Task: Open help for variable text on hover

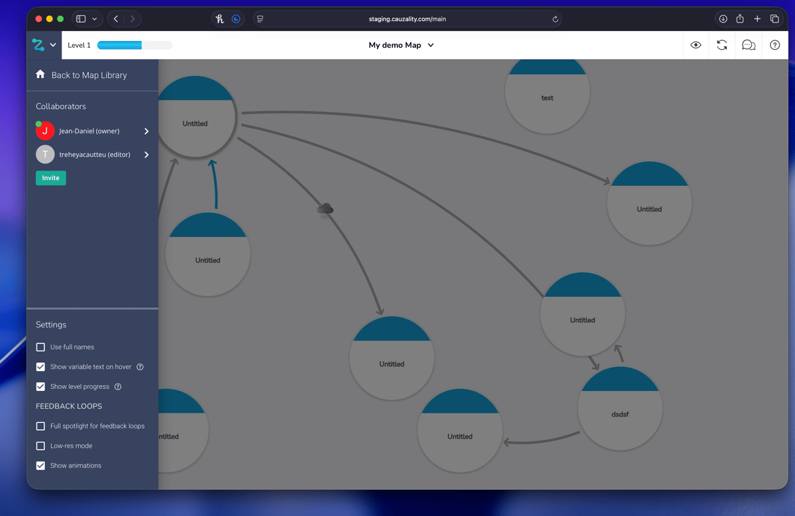Action: click(140, 366)
